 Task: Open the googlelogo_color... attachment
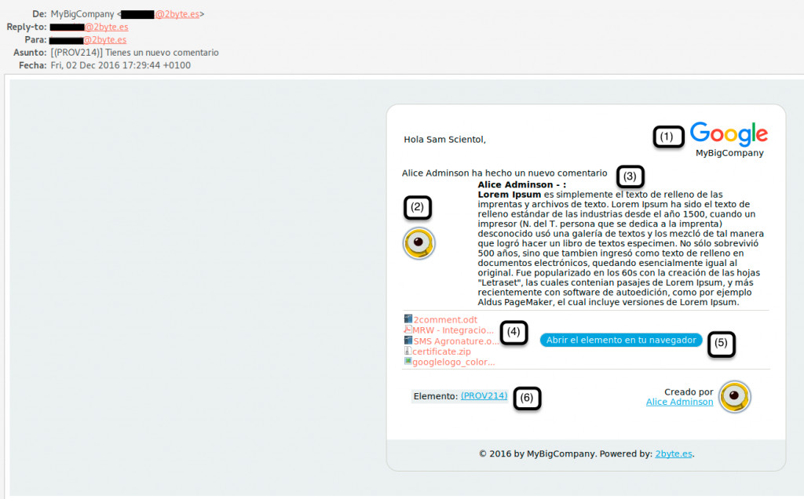coord(454,362)
